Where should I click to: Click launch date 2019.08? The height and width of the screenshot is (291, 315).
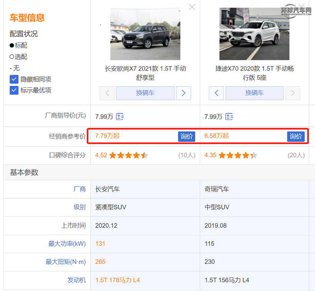coord(216,225)
